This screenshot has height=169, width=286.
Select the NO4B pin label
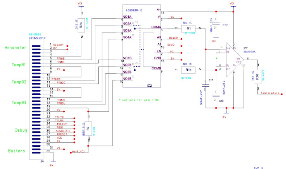click(x=127, y=79)
